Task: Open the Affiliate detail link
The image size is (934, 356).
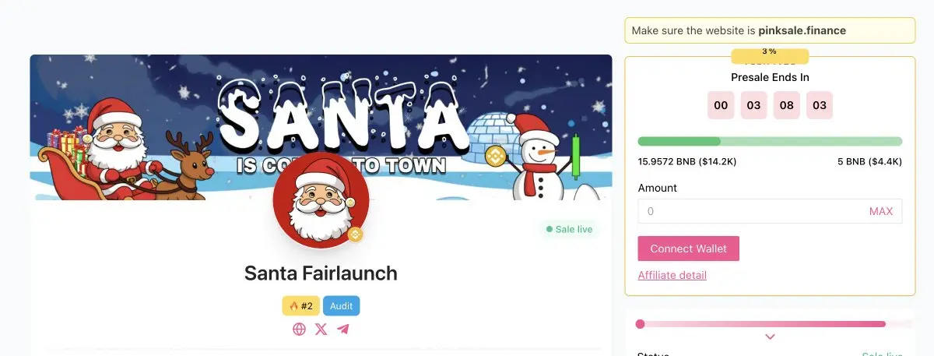Action: 672,275
